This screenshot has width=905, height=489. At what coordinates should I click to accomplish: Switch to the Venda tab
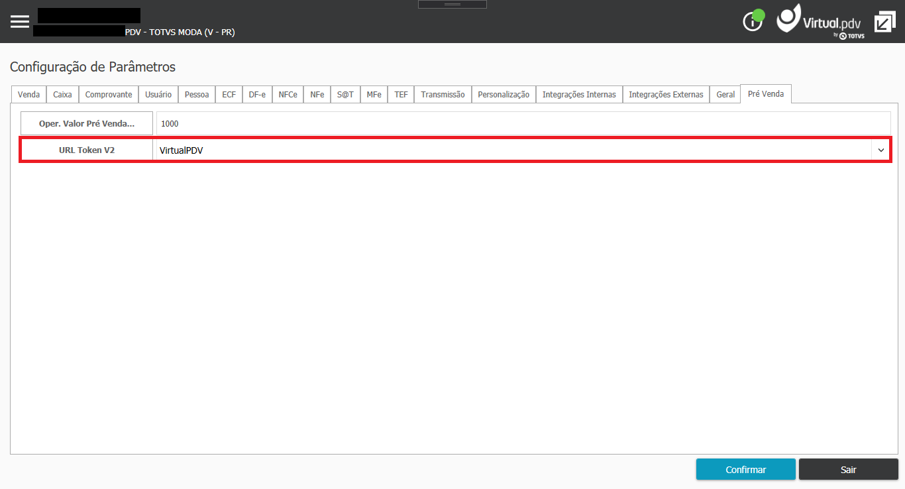point(28,95)
